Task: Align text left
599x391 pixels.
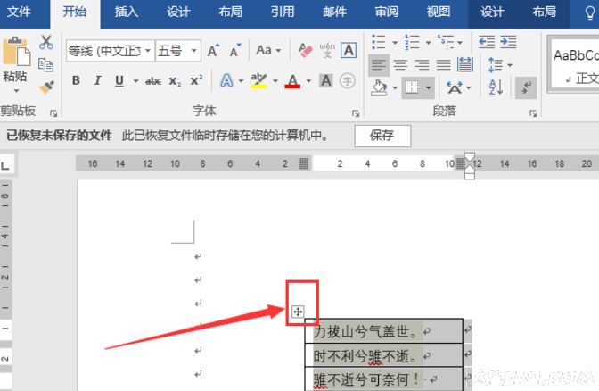Action: (x=379, y=64)
